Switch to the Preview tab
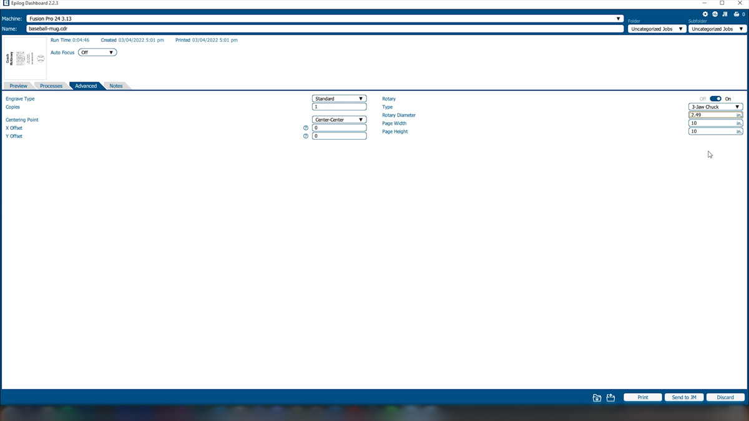The image size is (749, 421). click(18, 86)
